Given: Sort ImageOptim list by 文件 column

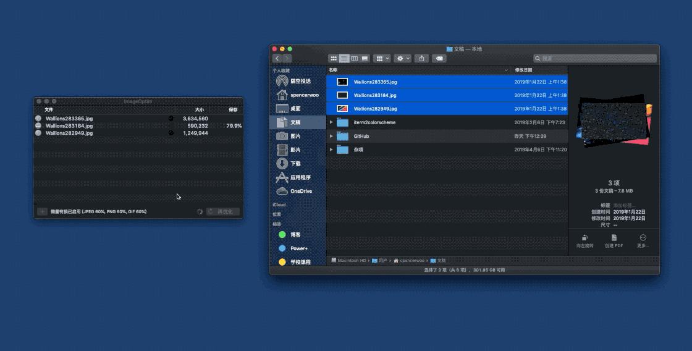Looking at the screenshot, I should pos(105,109).
